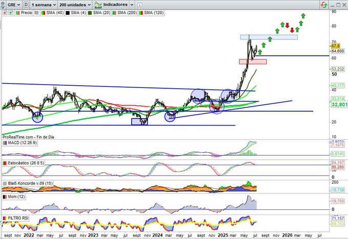
Task: Click the info icon in top toolbar
Action: click(139, 5)
